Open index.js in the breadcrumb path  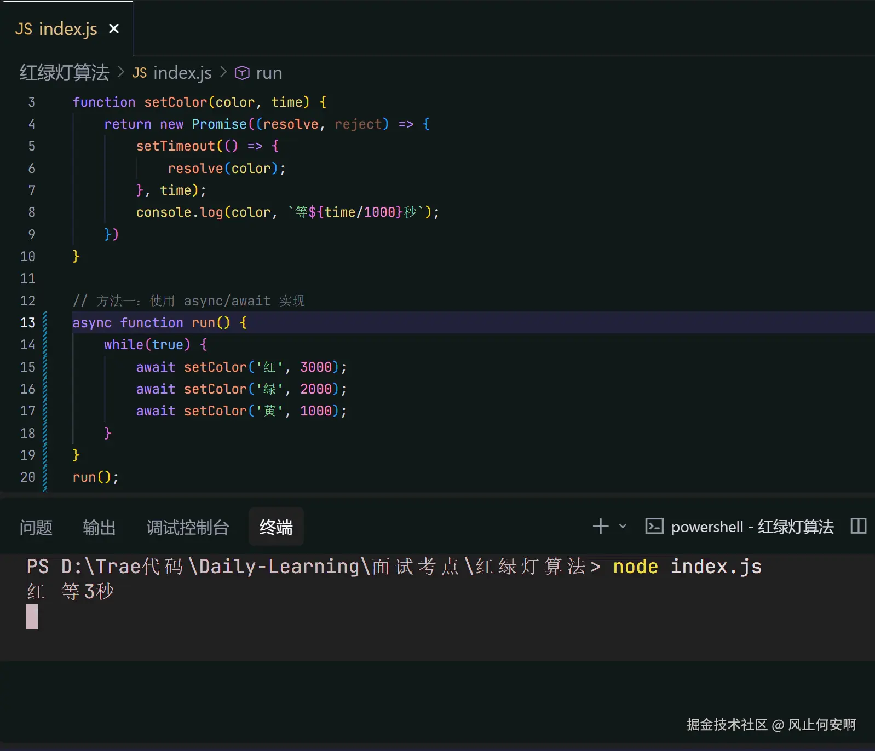[x=182, y=73]
